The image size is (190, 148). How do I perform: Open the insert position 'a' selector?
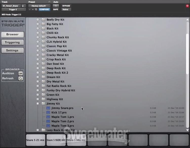[x=24, y=6]
